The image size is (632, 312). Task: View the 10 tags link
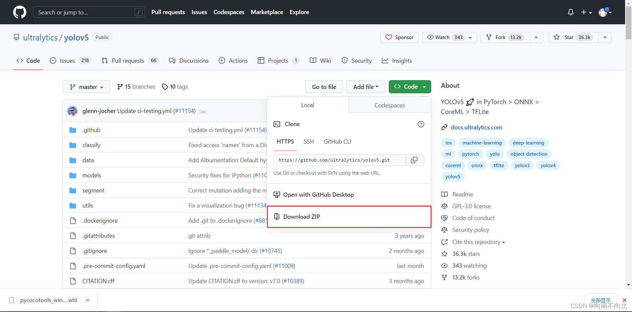[175, 87]
